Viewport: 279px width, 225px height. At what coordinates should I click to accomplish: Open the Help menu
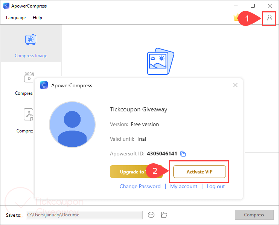(37, 18)
